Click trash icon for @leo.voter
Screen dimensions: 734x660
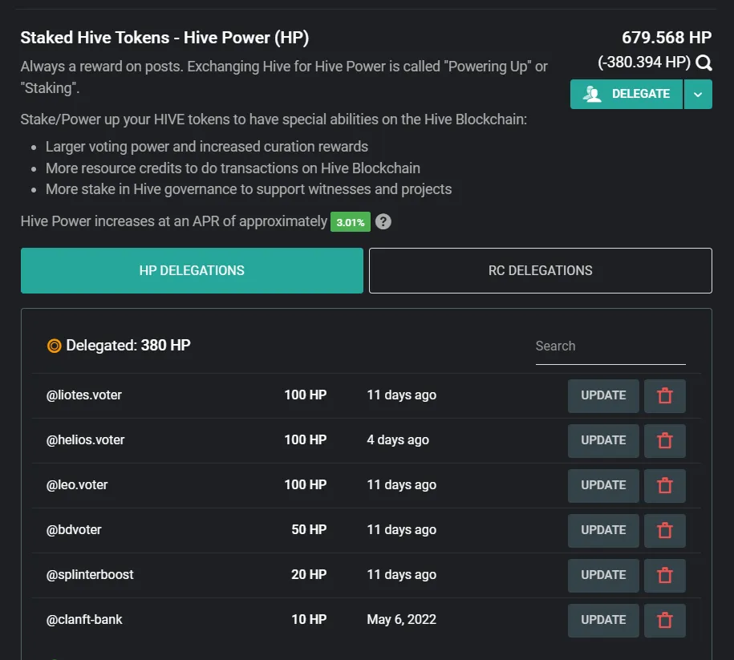coord(664,486)
